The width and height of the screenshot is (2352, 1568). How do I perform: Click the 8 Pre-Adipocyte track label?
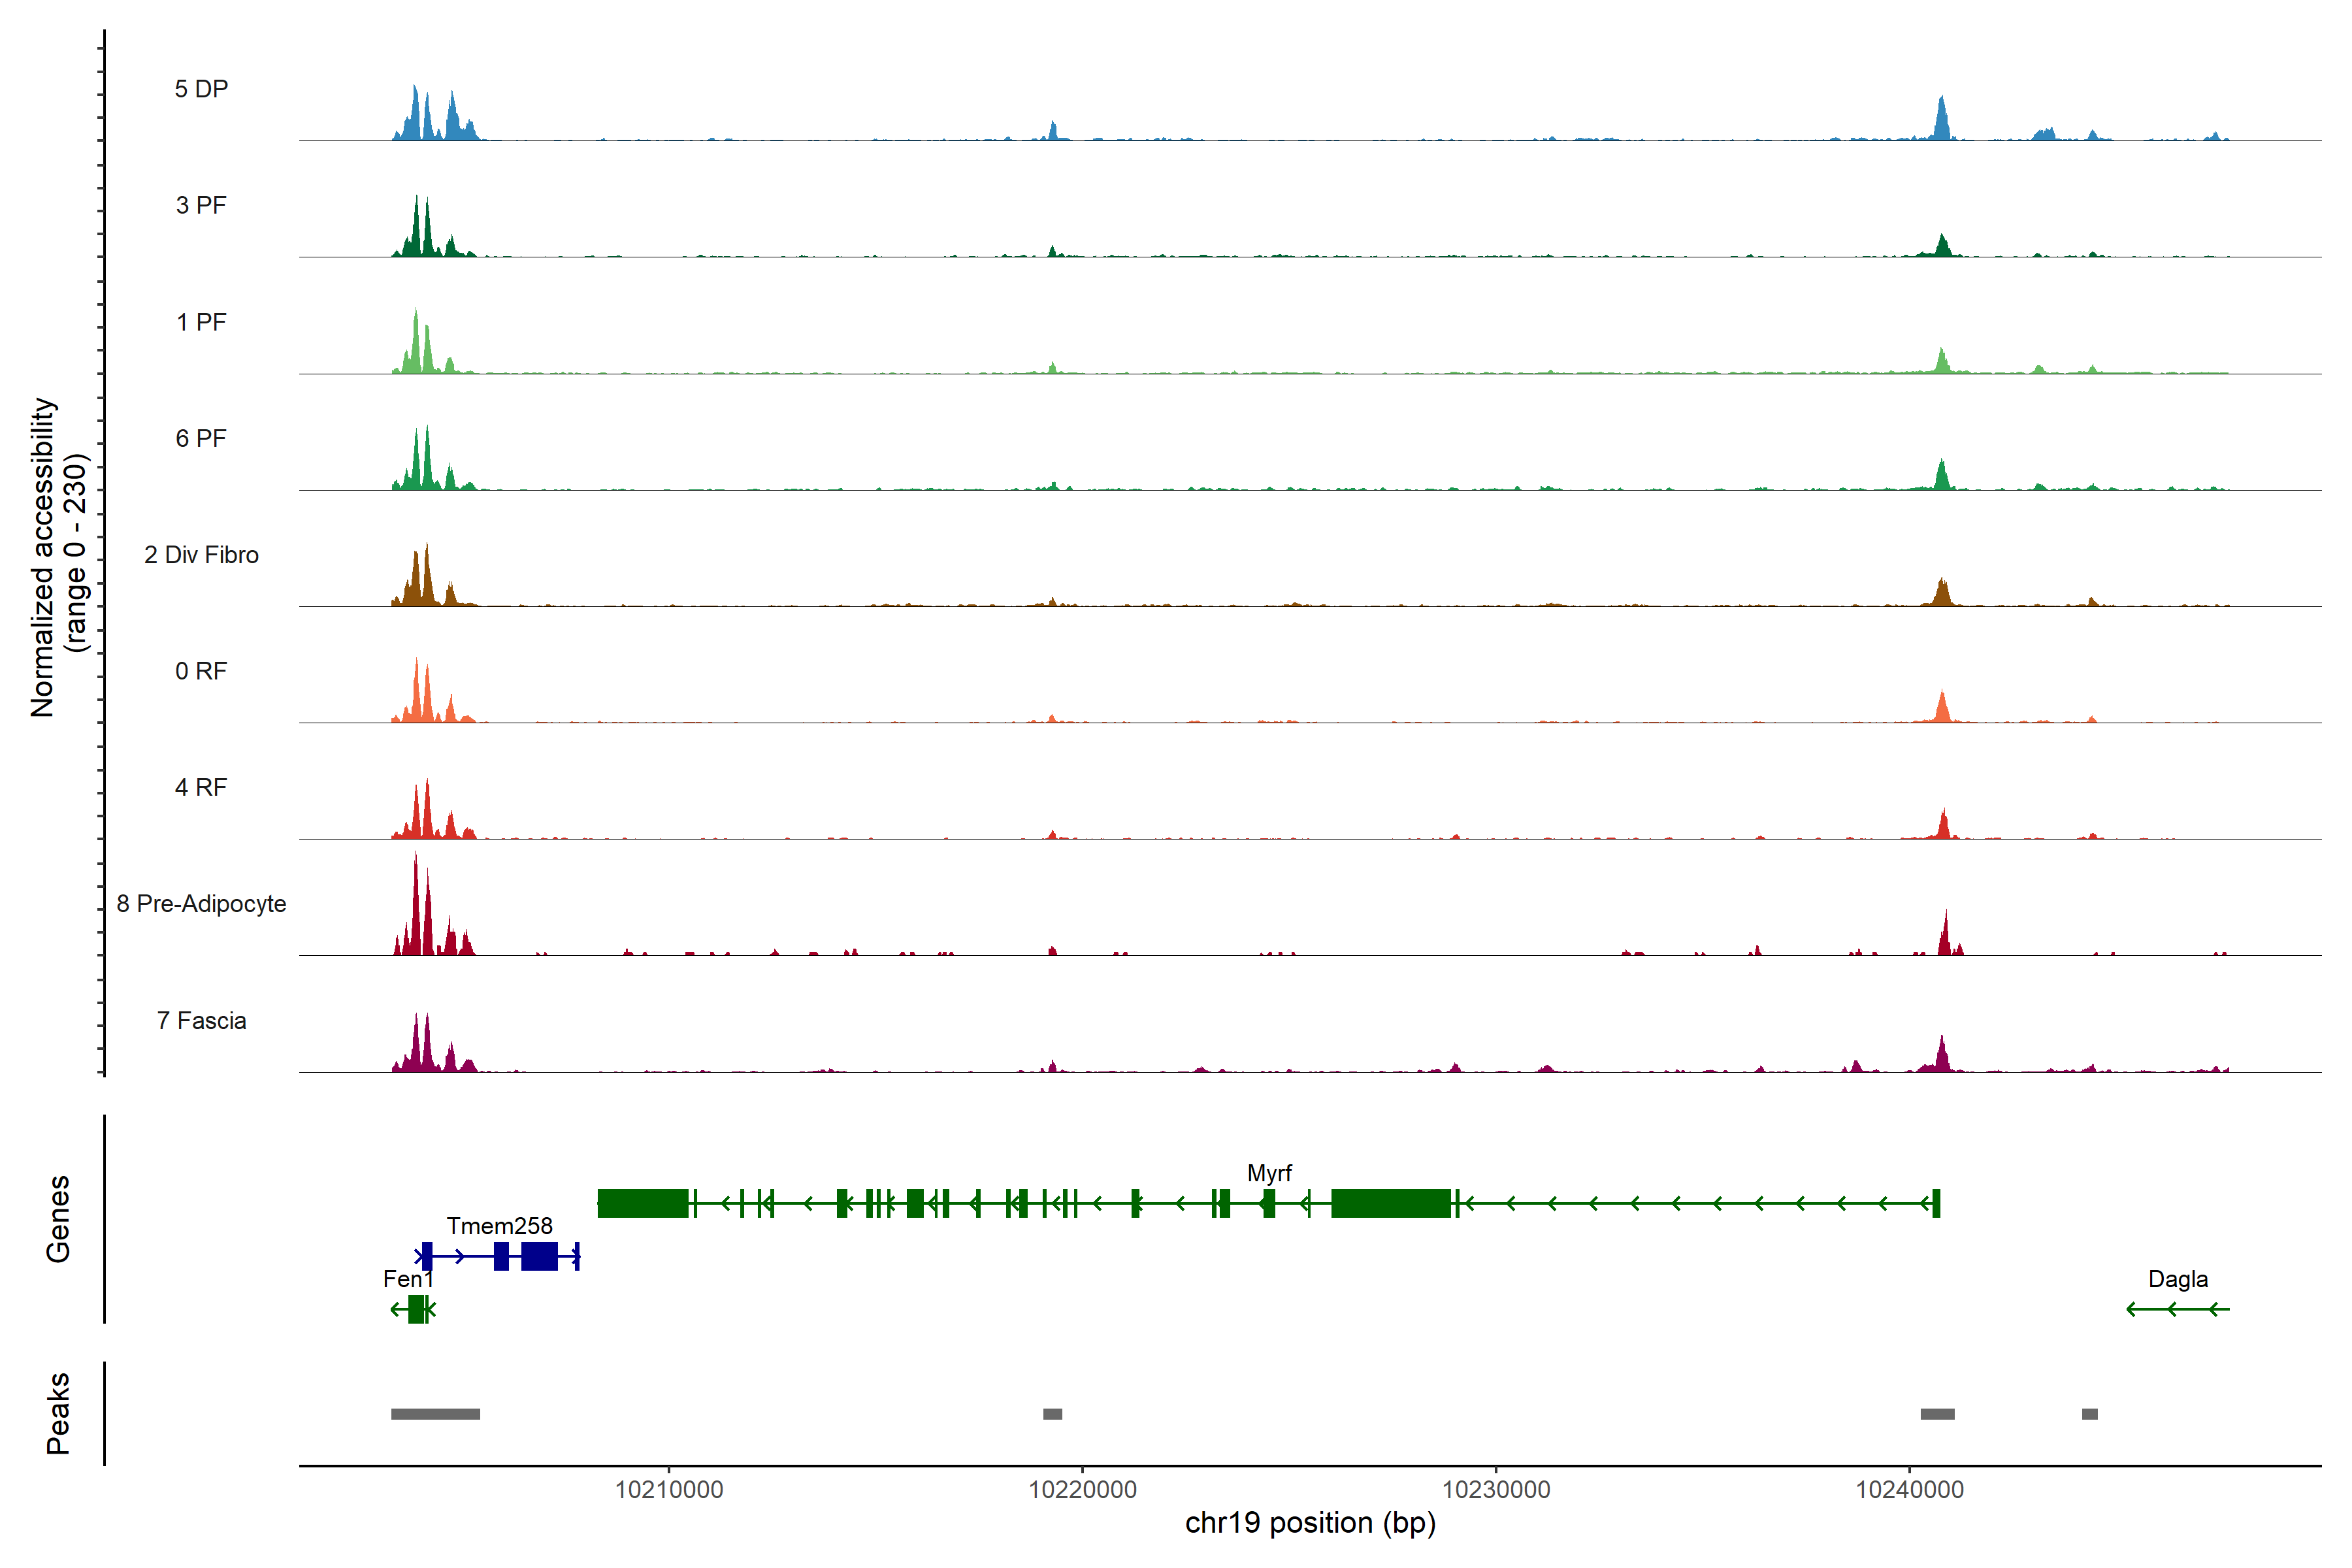point(201,904)
